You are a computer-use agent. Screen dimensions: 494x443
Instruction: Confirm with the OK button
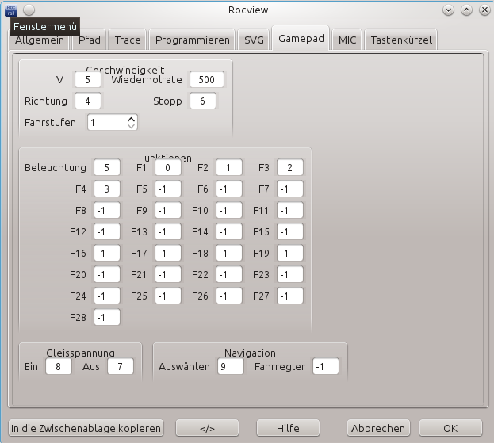click(450, 428)
